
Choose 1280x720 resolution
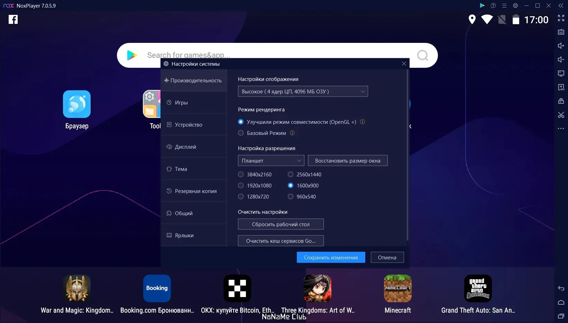pos(241,196)
